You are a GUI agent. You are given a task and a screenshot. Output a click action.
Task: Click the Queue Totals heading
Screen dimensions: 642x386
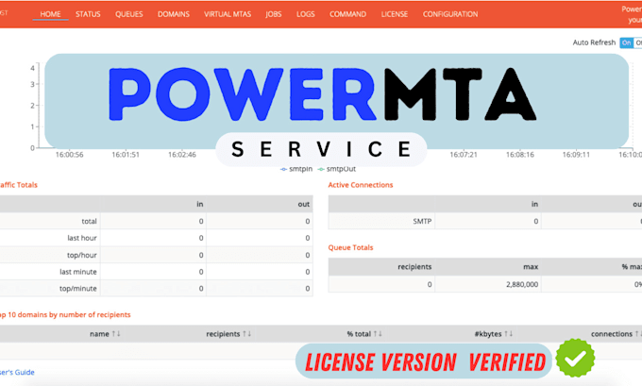click(350, 247)
